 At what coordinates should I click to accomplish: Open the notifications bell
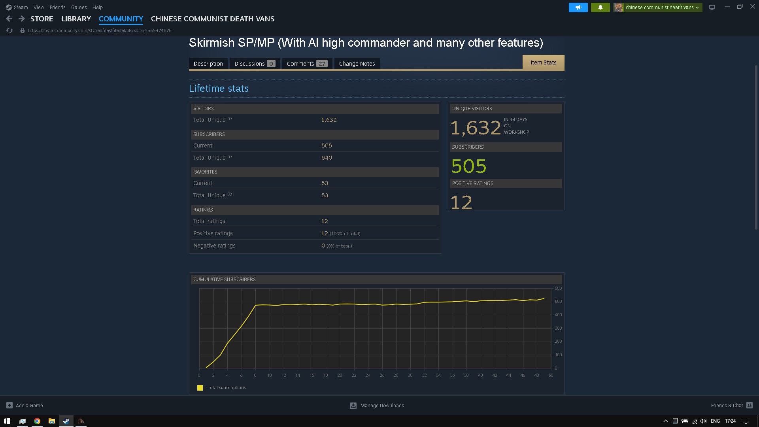600,8
